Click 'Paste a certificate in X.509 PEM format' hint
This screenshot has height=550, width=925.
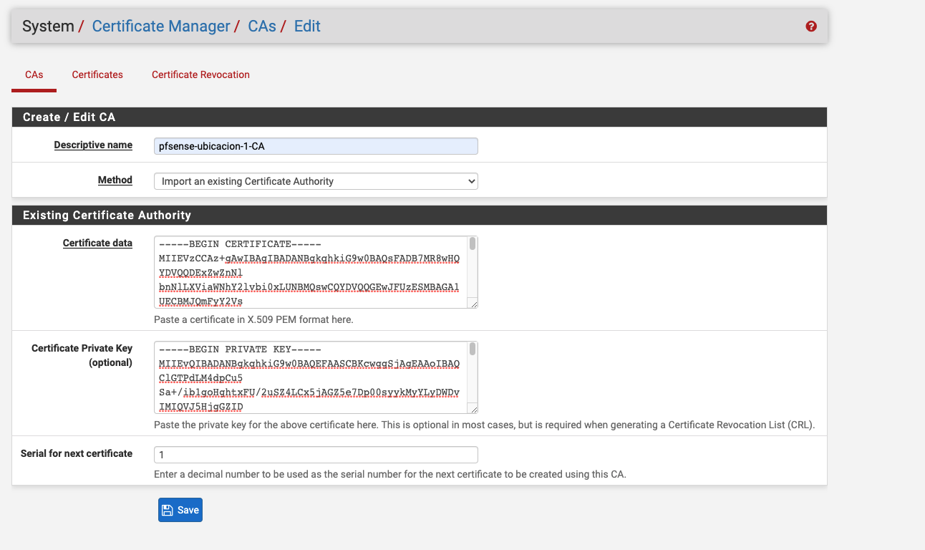click(x=253, y=319)
